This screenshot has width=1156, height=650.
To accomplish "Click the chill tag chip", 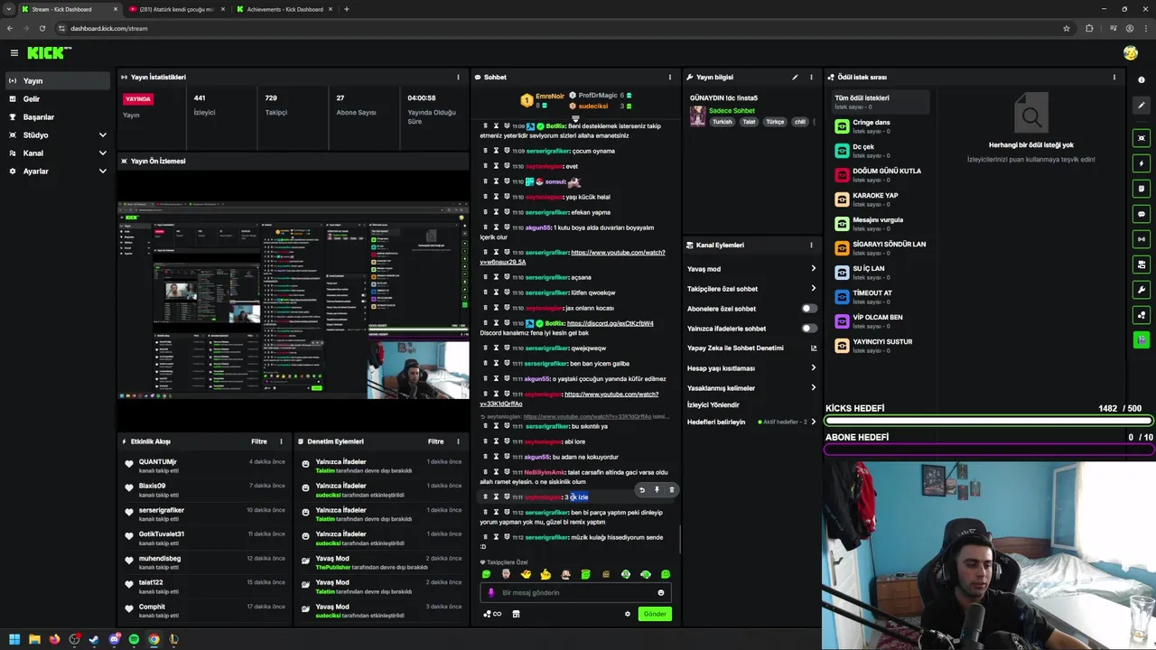I will point(799,122).
